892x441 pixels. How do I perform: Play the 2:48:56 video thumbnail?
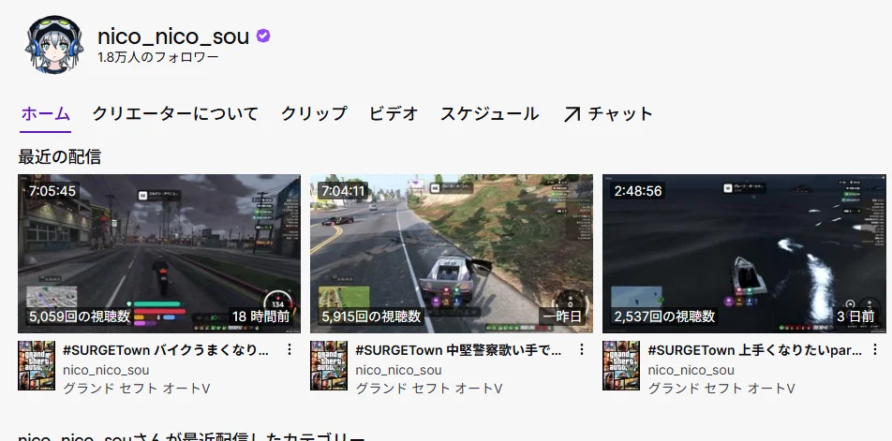tap(744, 254)
